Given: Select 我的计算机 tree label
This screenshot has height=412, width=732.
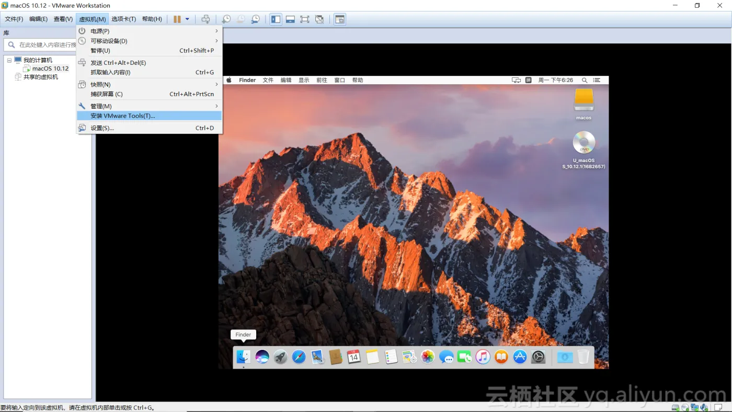Looking at the screenshot, I should (38, 60).
